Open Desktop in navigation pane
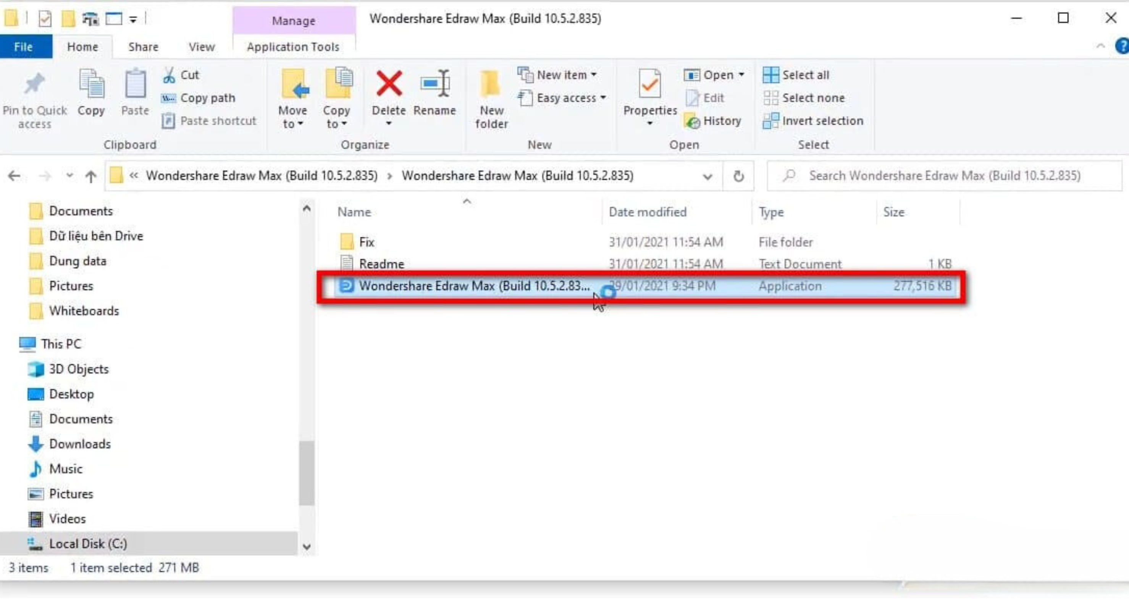Image resolution: width=1129 pixels, height=600 pixels. pyautogui.click(x=60, y=394)
